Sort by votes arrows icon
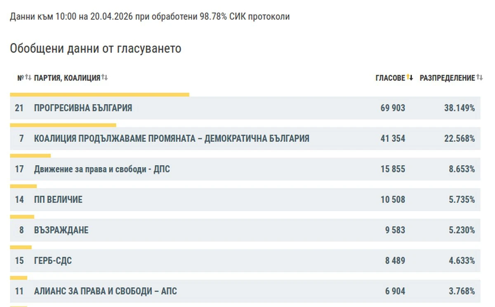Screen dimensions: 495x307 pyautogui.click(x=410, y=78)
